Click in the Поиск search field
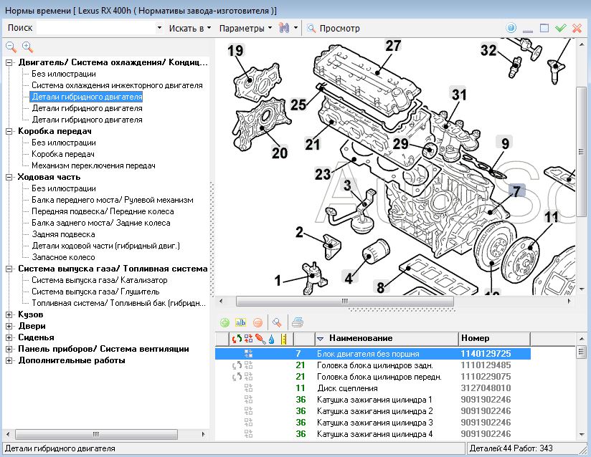Screen dimensions: 591x457 (97, 28)
